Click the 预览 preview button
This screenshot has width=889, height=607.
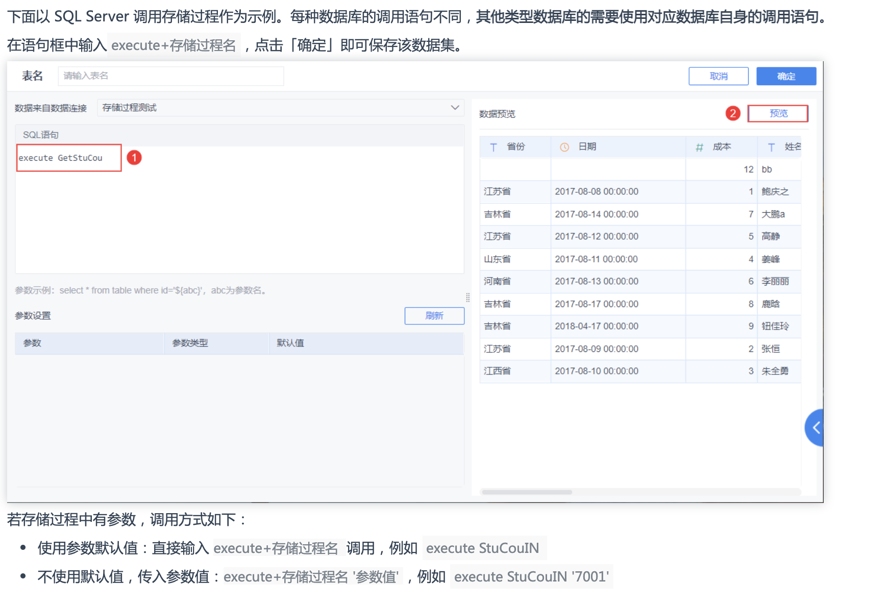click(778, 113)
